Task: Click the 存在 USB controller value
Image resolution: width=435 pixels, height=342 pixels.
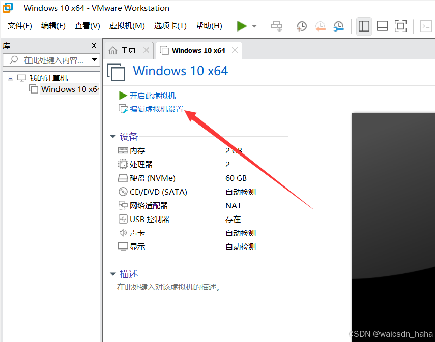Action: click(x=233, y=219)
